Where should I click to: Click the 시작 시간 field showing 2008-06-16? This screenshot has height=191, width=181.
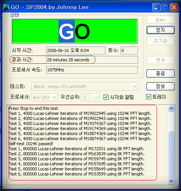[x=76, y=50]
